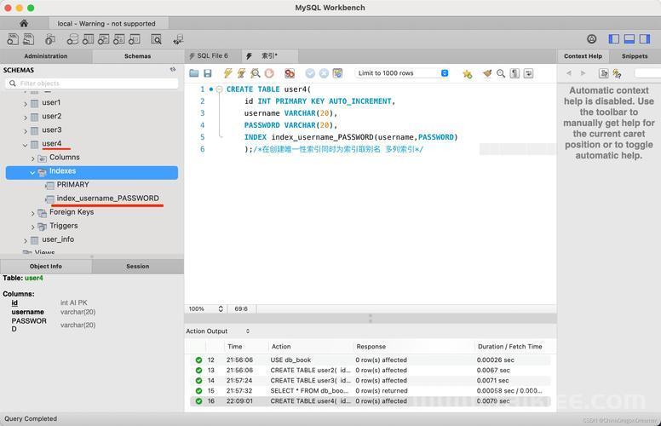Beautify query broom icon
This screenshot has height=426, width=661.
click(x=487, y=74)
